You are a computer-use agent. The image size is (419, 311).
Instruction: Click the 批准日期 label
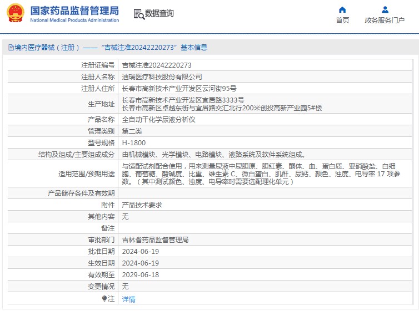point(101,252)
